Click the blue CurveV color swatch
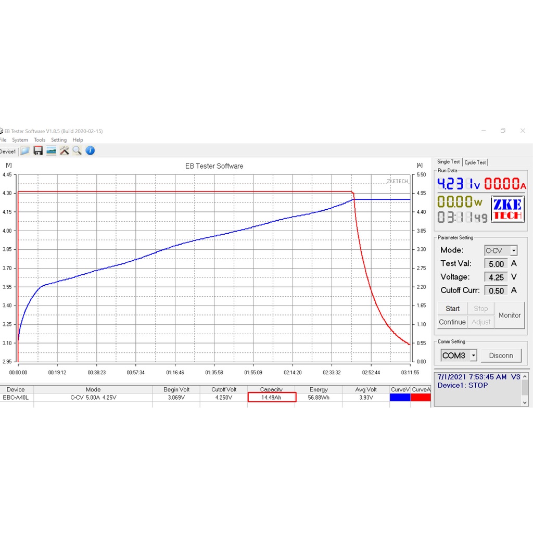Screen dimensions: 533x533 tap(400, 398)
